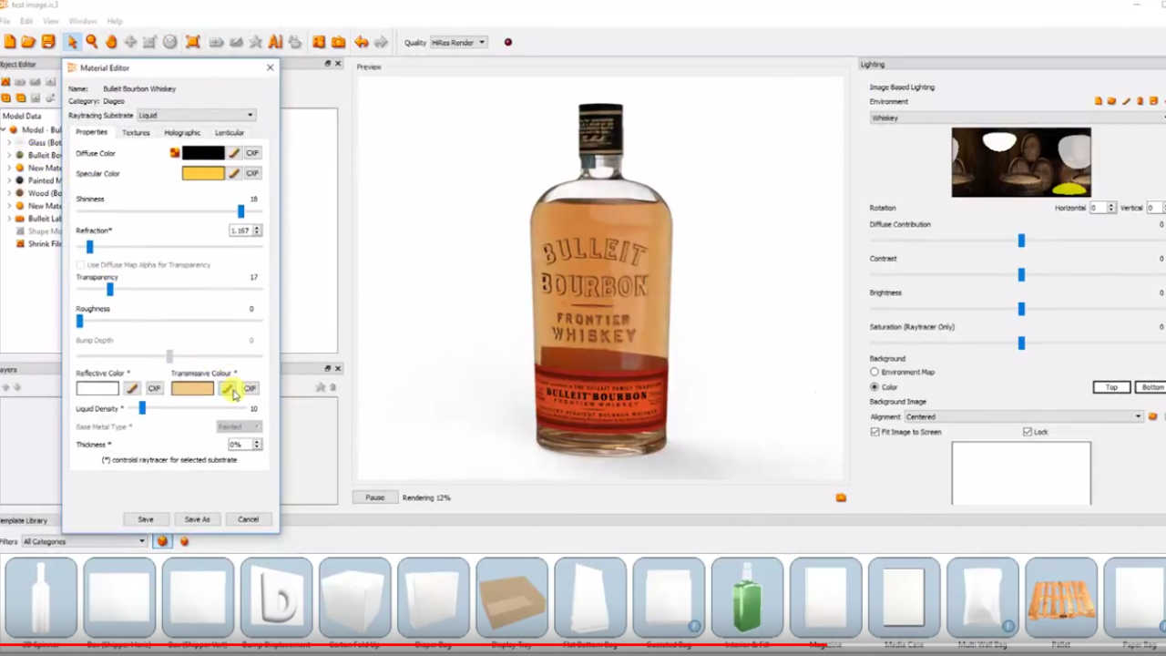Expand the Wood tree node
This screenshot has height=656, width=1166.
click(x=9, y=193)
